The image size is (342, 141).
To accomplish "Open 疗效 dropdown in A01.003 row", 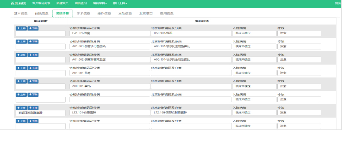I will coord(299,47).
